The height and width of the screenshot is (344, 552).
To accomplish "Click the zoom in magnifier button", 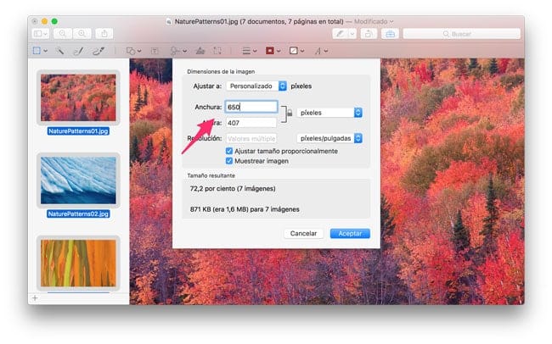I will pos(82,34).
